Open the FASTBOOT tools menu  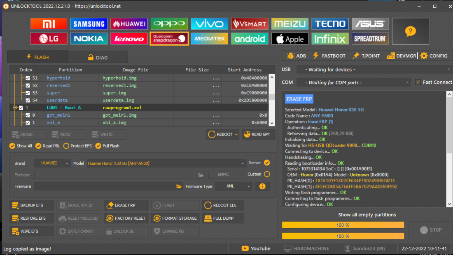(x=329, y=56)
